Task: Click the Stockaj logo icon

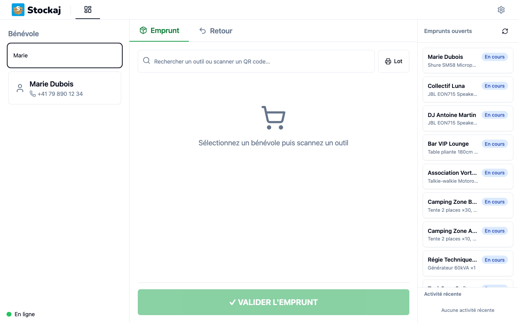Action: [18, 10]
